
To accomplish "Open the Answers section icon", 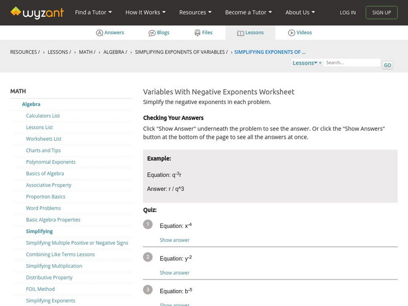I will [x=99, y=33].
